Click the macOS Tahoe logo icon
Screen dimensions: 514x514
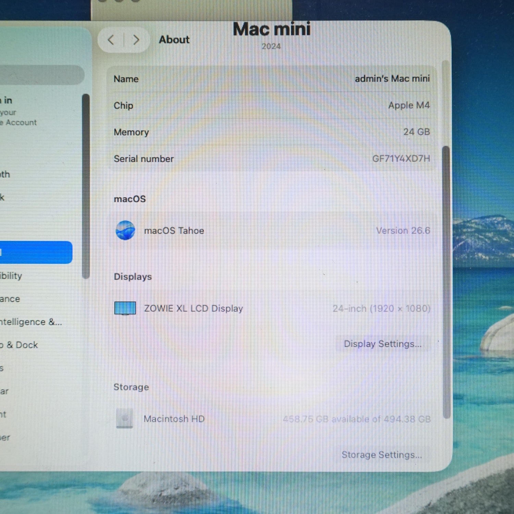click(x=125, y=230)
